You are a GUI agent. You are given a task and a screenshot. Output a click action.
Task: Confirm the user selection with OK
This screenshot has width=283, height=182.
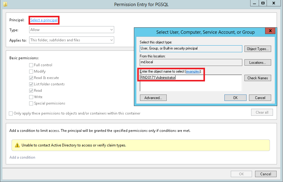[235, 98]
